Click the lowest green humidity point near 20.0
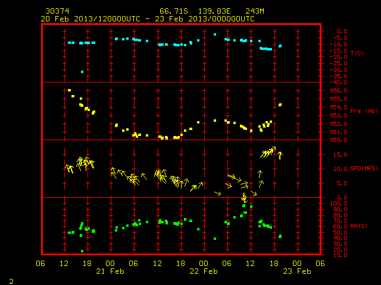 click(82, 251)
